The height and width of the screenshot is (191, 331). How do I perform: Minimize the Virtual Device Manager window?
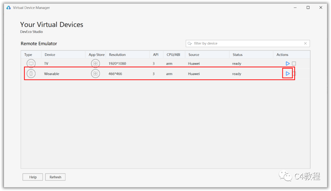pos(295,8)
